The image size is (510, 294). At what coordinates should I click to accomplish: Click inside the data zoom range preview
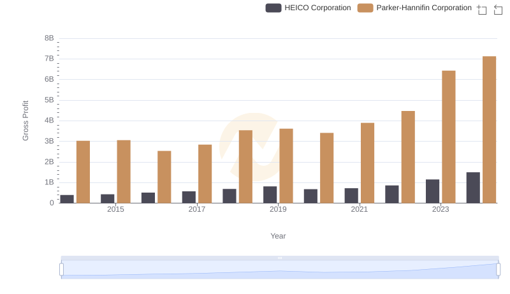[280, 270]
